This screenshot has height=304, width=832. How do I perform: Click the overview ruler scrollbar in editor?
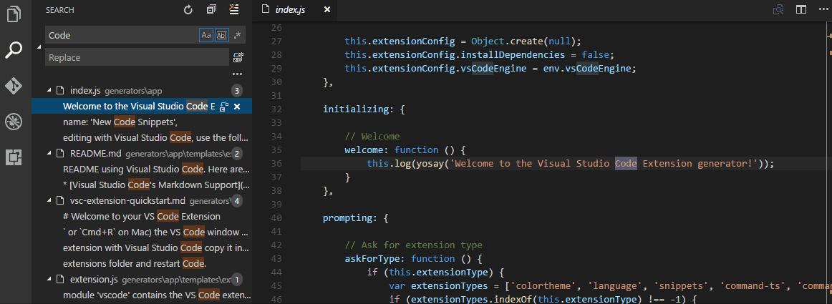pos(828,162)
